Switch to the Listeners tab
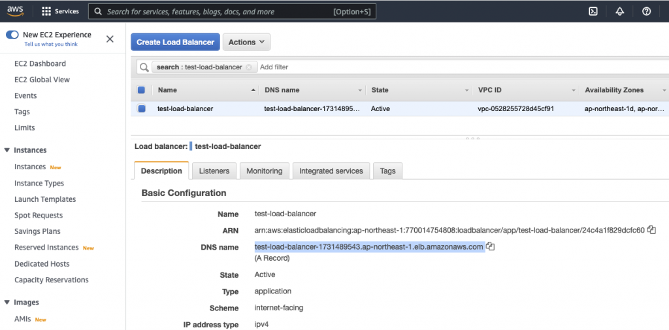669x330 pixels. tap(214, 171)
